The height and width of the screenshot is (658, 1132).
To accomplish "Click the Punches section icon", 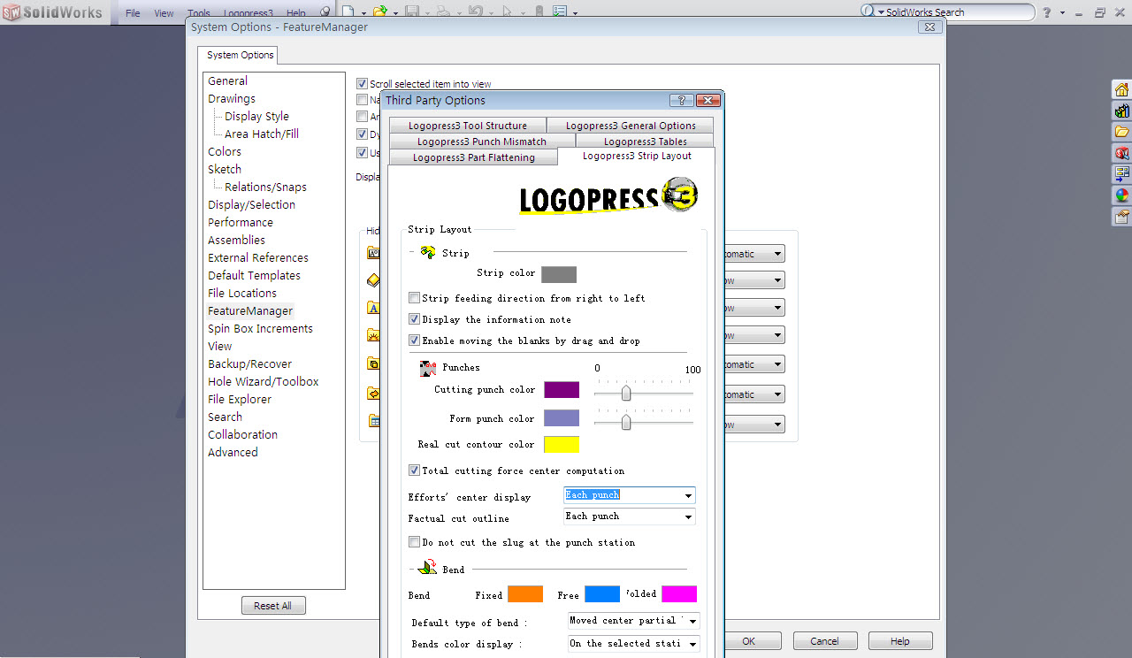I will [x=428, y=368].
